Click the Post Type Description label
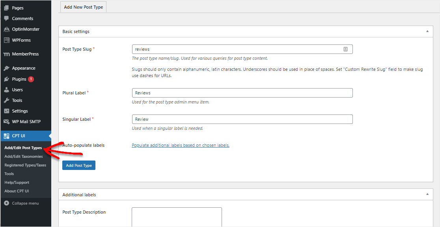The image size is (440, 227). click(x=84, y=212)
